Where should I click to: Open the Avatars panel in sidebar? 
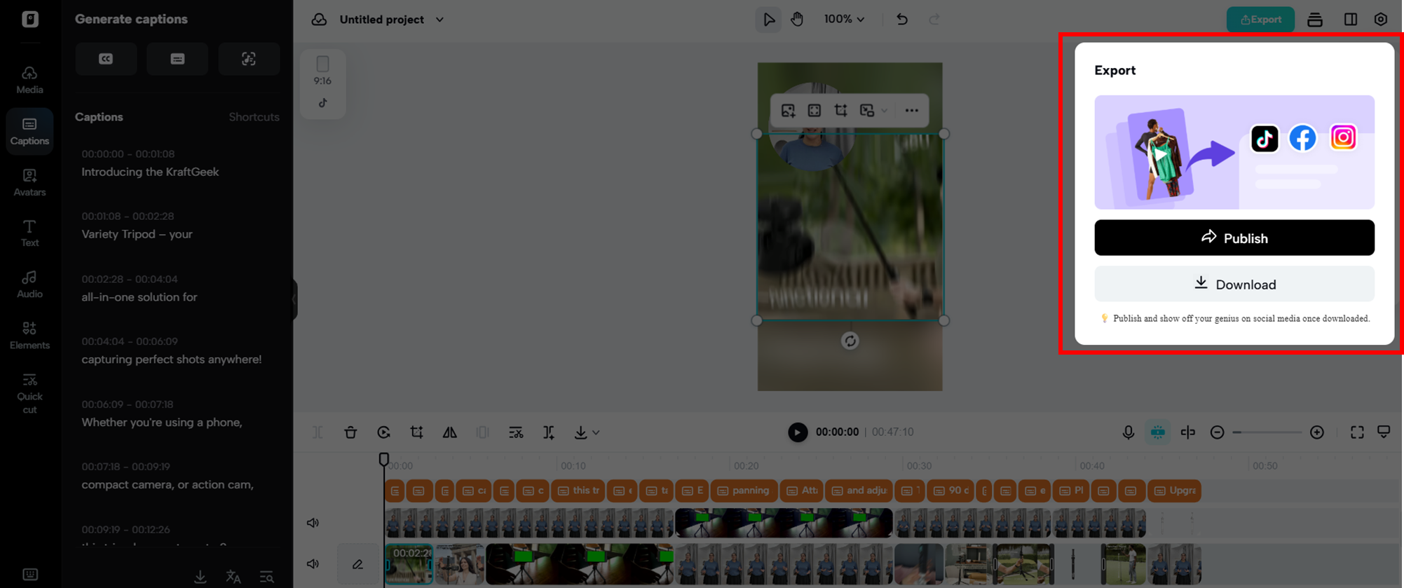click(x=29, y=182)
